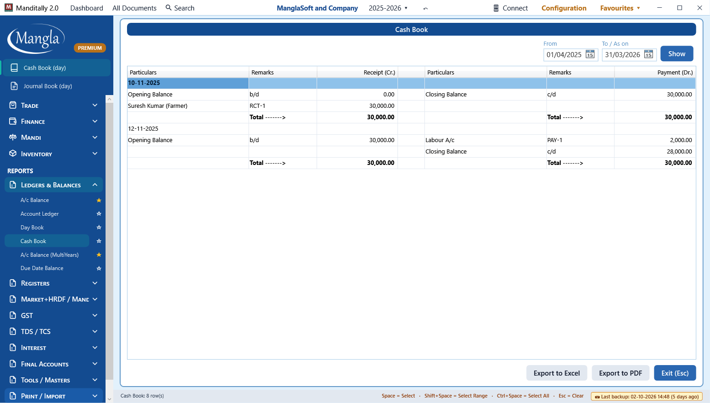The width and height of the screenshot is (710, 403).
Task: Open the Configuration menu
Action: [x=564, y=8]
